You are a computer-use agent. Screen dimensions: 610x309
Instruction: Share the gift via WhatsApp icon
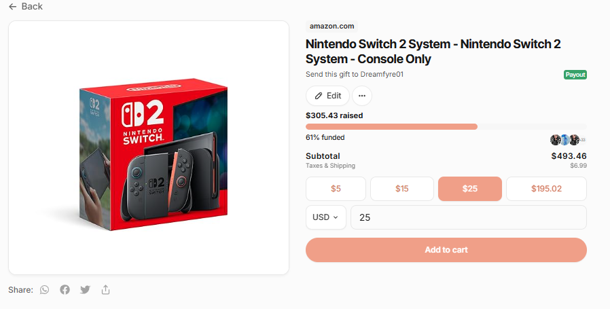[45, 289]
